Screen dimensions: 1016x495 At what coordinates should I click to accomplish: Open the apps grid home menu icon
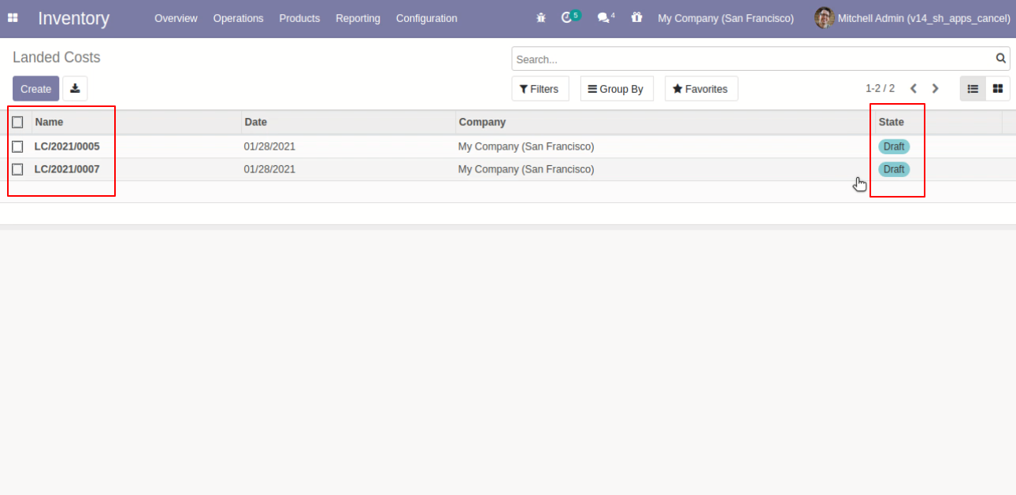tap(13, 17)
